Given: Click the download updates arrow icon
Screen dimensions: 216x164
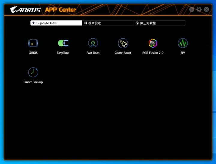Looking at the screenshot, I should 192,9.
